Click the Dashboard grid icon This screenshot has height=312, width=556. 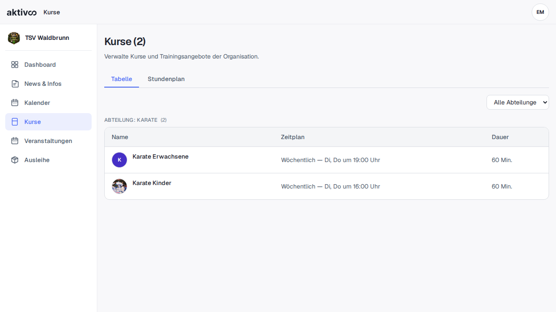(15, 65)
